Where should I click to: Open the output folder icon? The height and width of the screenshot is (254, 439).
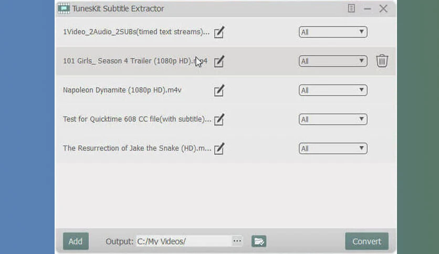(259, 241)
